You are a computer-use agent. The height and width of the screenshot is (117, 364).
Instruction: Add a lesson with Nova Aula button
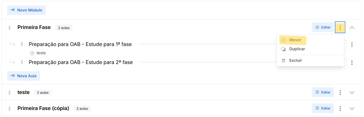coord(24,76)
